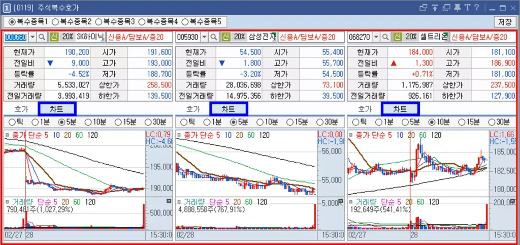Select 복수종목2 radio button
Viewport: 520px width, 245px height.
[55, 22]
